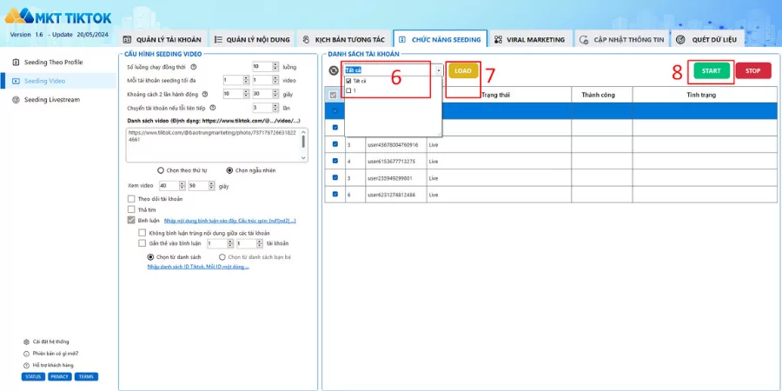Tick the Thả tim checkbox
The height and width of the screenshot is (391, 782).
coord(132,209)
